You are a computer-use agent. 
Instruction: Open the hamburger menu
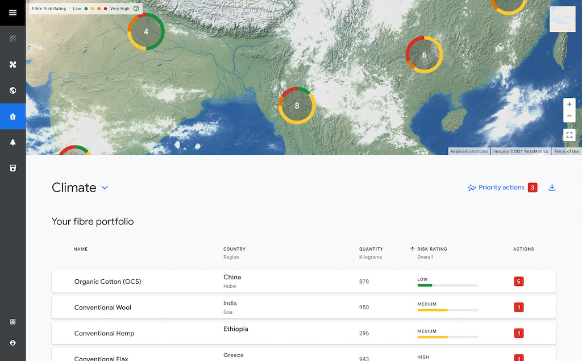[13, 13]
